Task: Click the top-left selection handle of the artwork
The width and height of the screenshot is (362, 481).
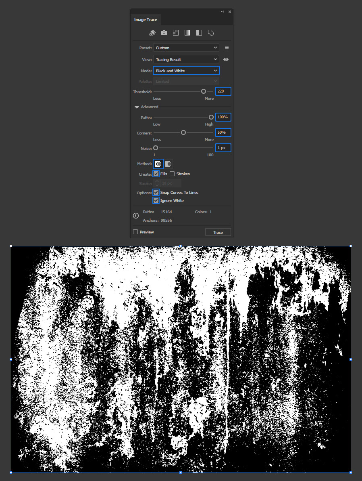Action: tap(11, 246)
